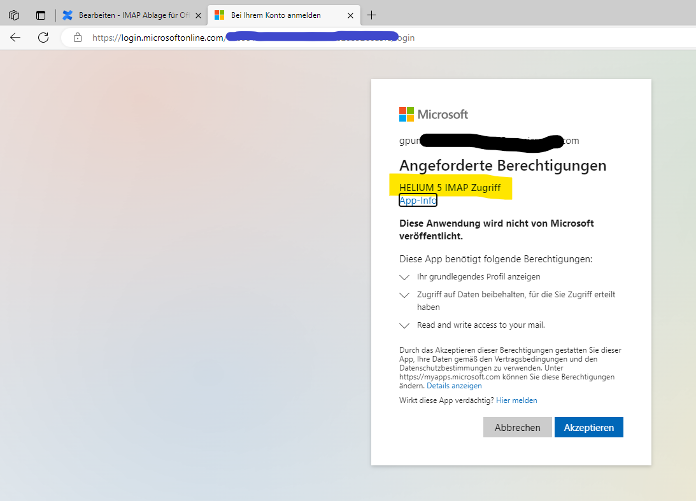Open the Edge Workspaces icon
Viewport: 696px width, 501px height.
point(14,15)
